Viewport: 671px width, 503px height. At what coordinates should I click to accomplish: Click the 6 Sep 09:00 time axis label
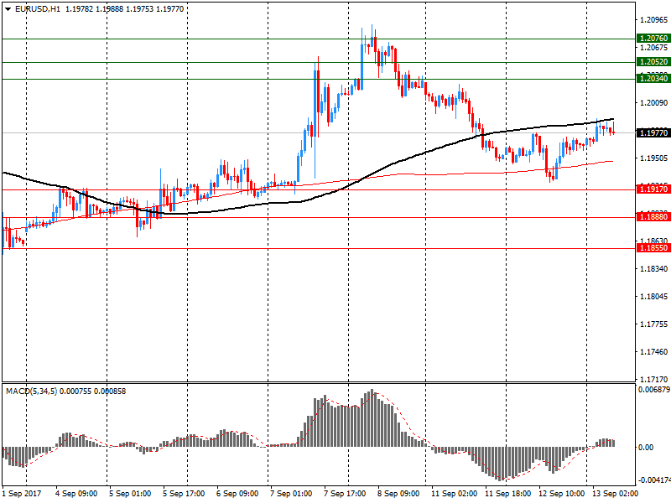237,494
